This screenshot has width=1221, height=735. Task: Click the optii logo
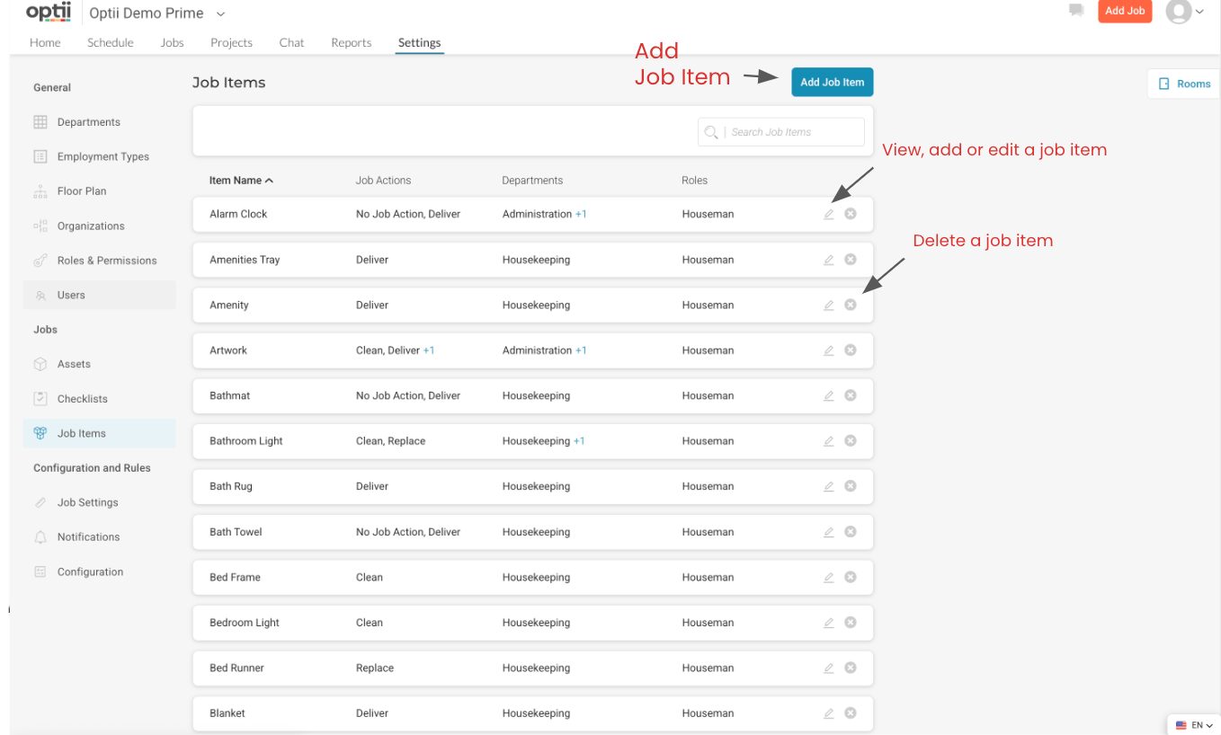tap(49, 12)
